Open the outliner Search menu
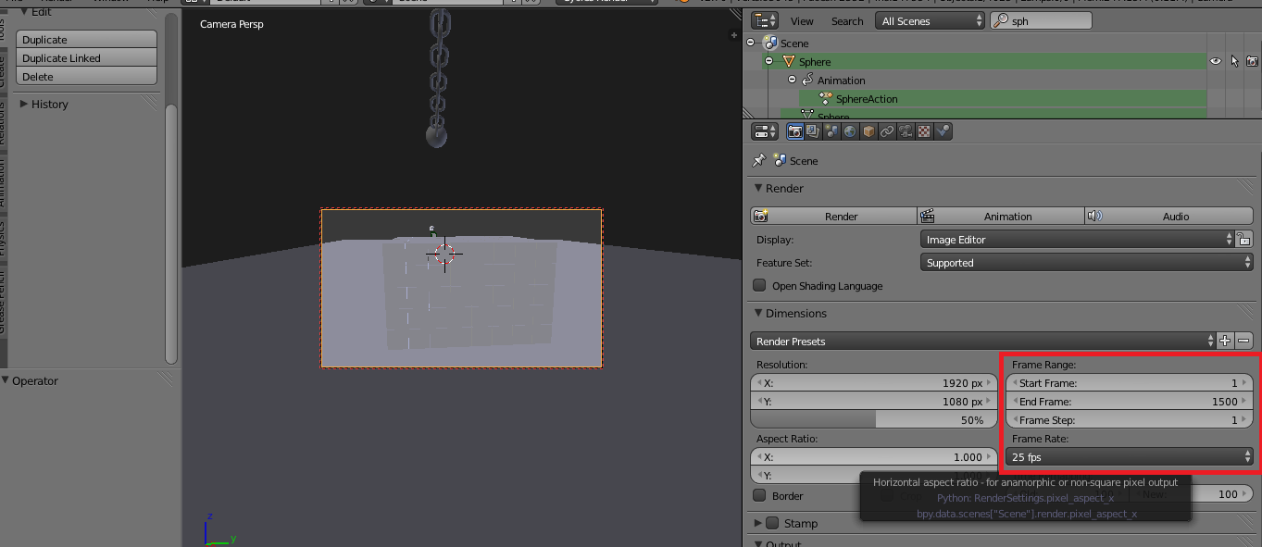 point(846,20)
